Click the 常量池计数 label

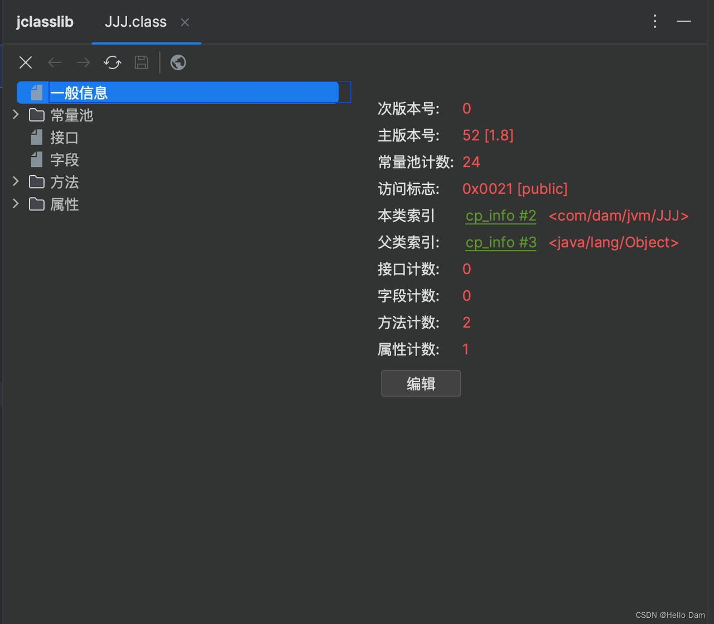click(416, 162)
